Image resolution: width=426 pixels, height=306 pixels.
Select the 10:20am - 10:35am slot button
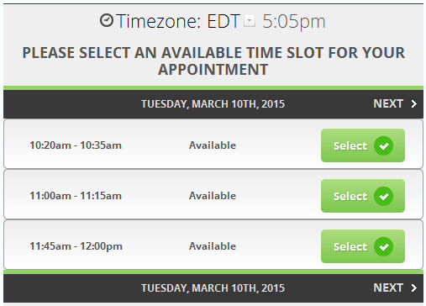(363, 145)
